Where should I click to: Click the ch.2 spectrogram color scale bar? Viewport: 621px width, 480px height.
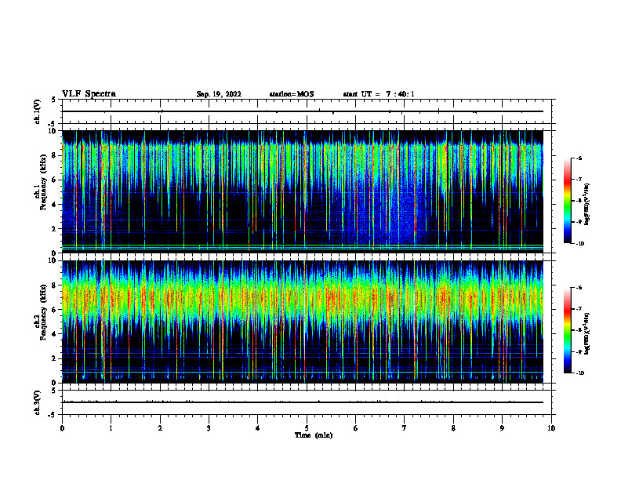point(567,330)
